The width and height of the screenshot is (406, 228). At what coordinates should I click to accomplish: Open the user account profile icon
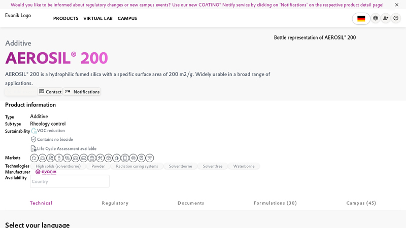(x=396, y=18)
